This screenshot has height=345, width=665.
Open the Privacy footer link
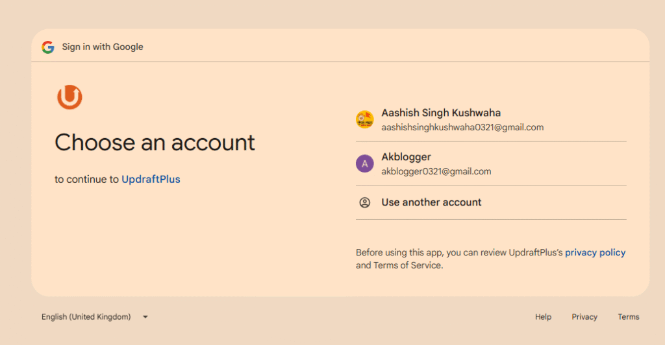coord(584,316)
